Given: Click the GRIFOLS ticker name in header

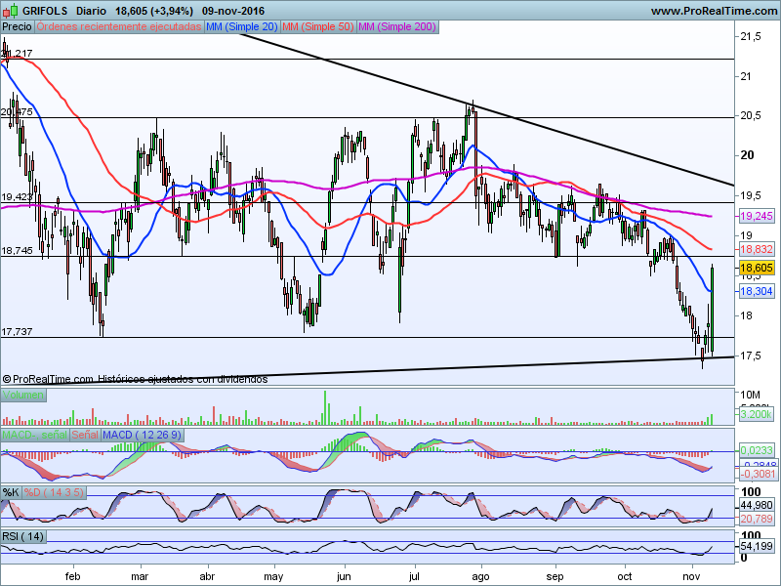Looking at the screenshot, I should point(45,11).
